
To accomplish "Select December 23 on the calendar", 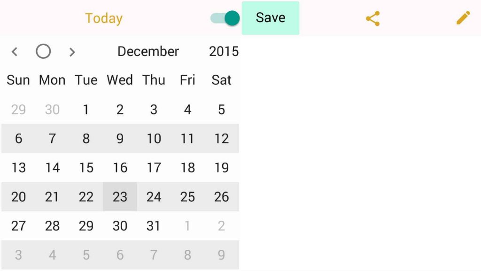I will (120, 197).
